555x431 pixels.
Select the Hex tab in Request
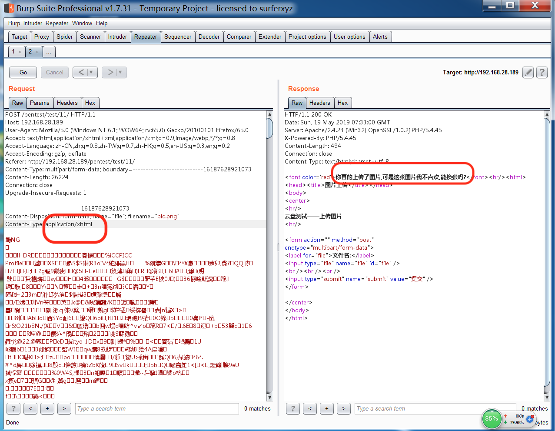pos(90,103)
